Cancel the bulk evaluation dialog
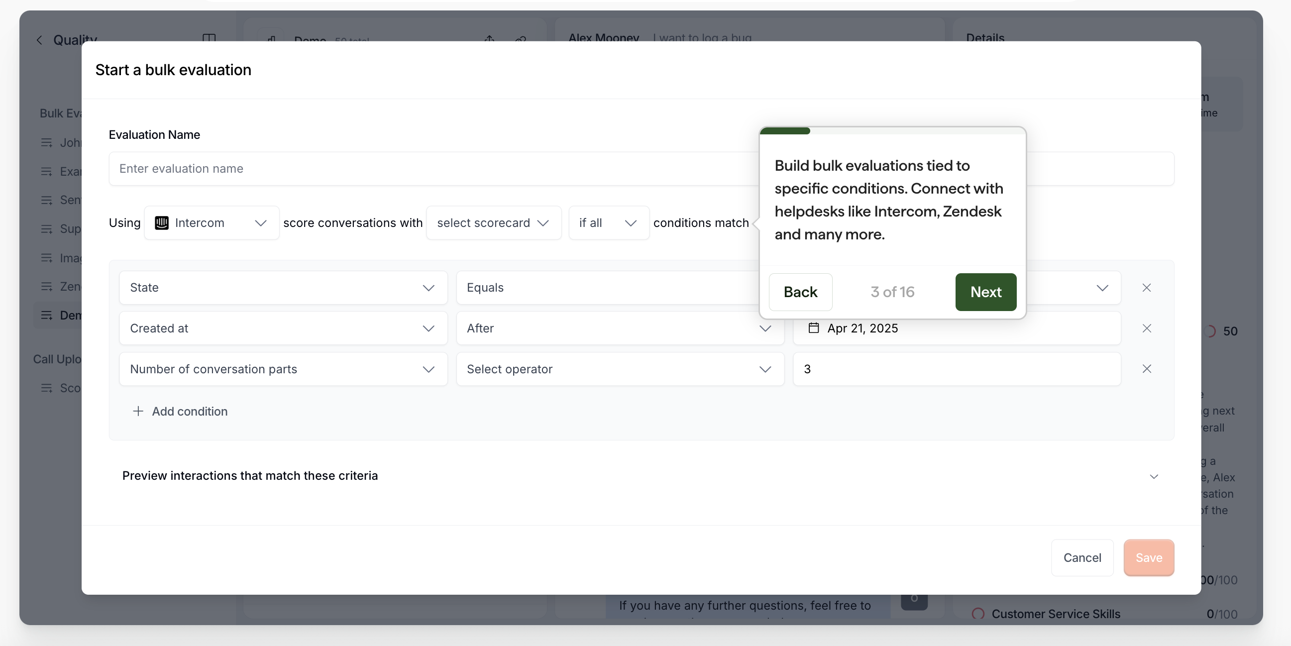This screenshot has width=1291, height=646. pos(1082,557)
